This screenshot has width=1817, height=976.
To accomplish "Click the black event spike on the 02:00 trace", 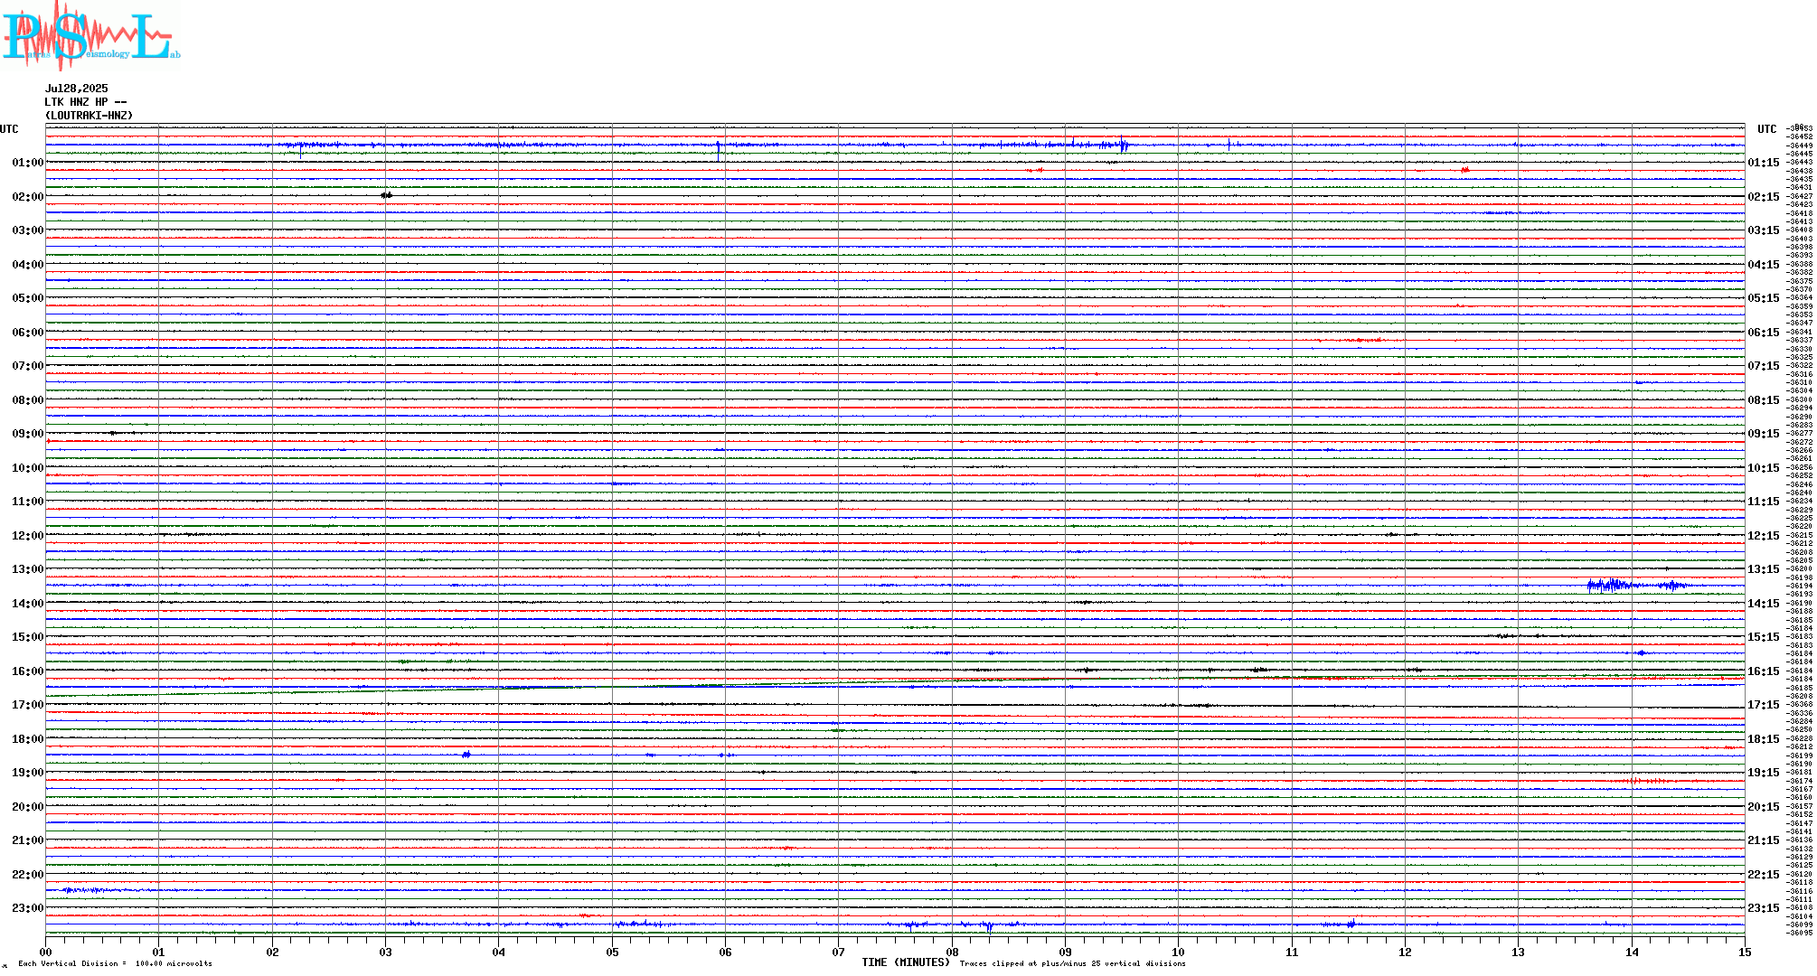I will click(386, 195).
